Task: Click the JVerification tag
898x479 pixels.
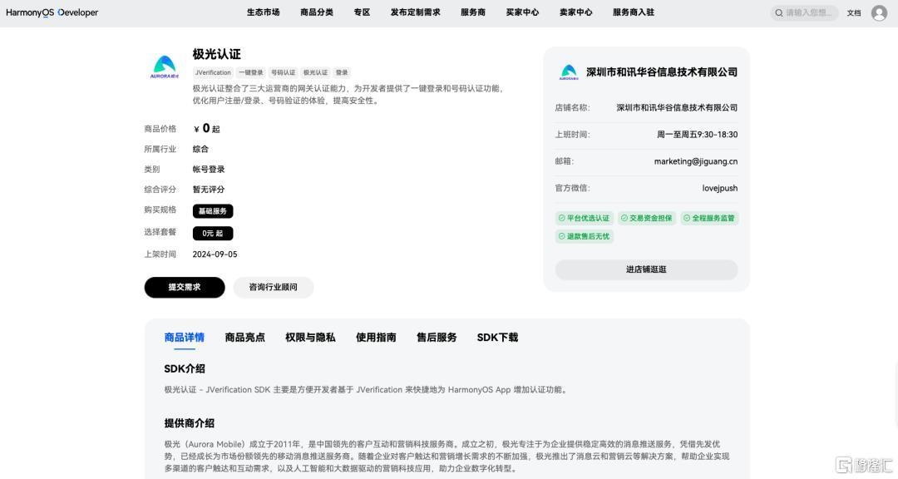Action: coord(213,73)
